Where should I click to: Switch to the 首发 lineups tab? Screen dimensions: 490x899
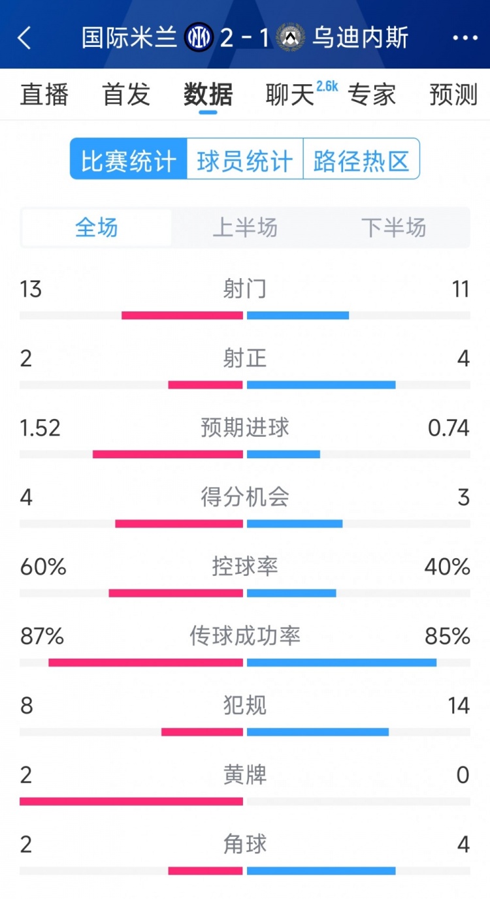click(125, 95)
